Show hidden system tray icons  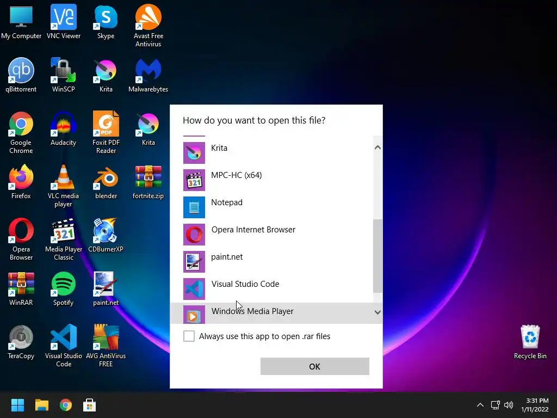tap(480, 405)
